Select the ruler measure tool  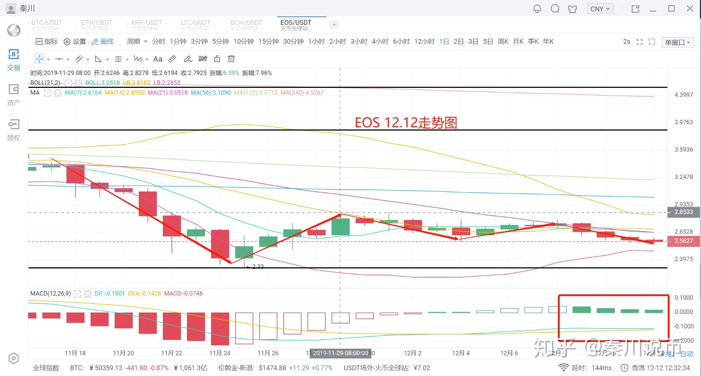[x=172, y=59]
